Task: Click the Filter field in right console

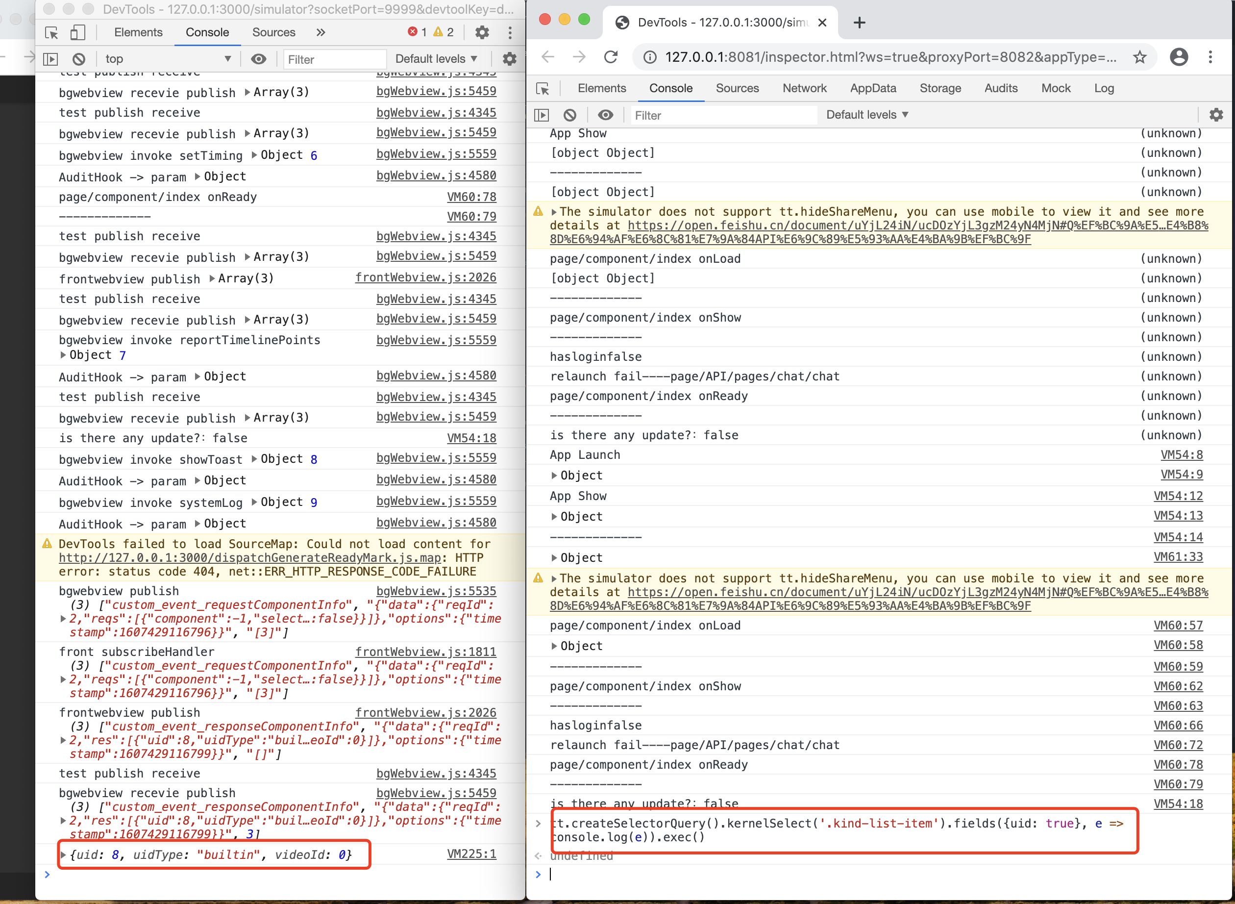Action: point(722,116)
